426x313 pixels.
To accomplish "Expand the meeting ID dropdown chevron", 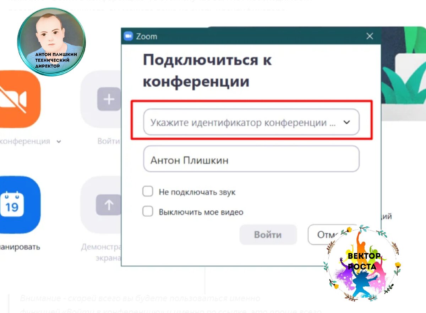I will click(347, 122).
